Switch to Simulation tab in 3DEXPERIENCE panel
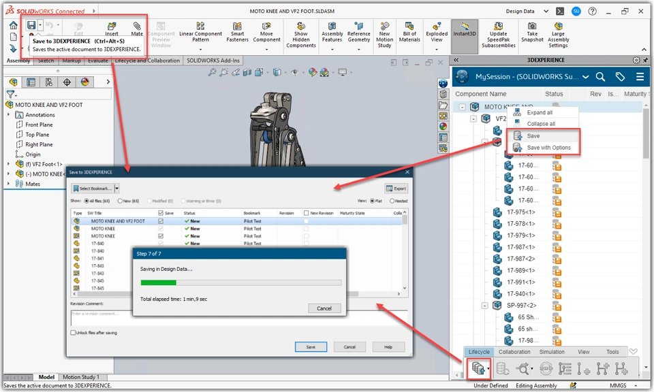 (552, 352)
